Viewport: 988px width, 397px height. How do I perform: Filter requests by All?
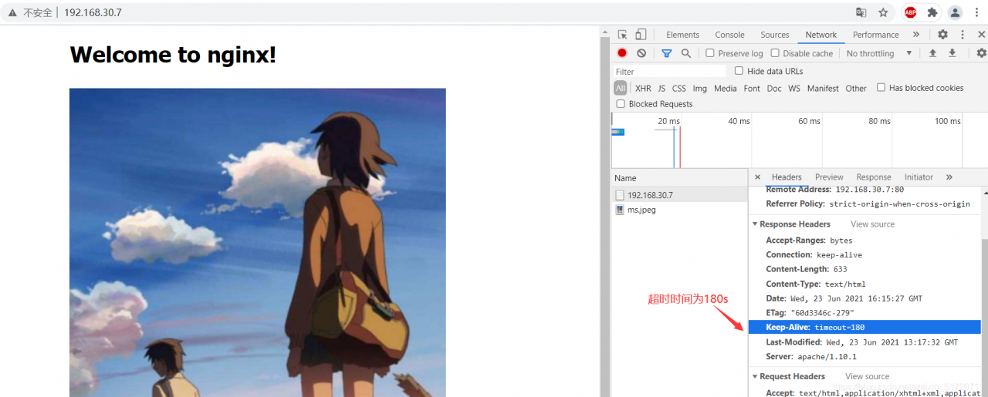[x=621, y=89]
